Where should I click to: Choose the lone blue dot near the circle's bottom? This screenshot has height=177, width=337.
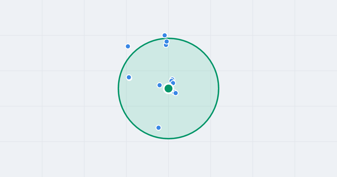pyautogui.click(x=158, y=128)
